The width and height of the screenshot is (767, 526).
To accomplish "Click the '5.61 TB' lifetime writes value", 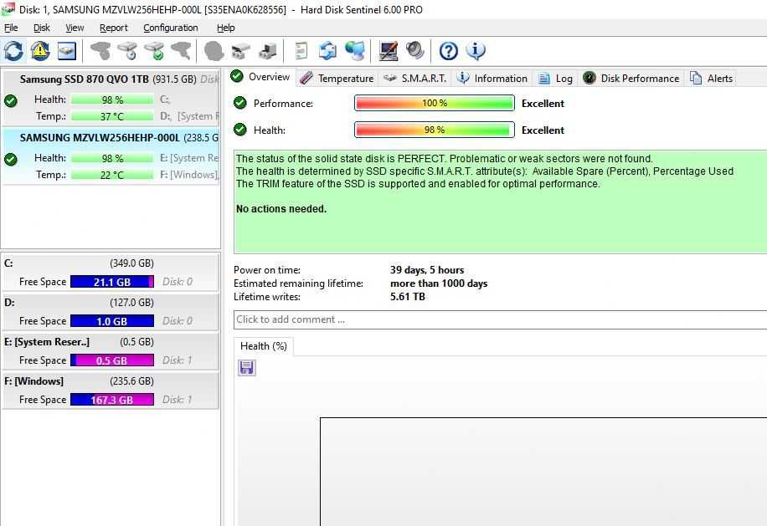I will coord(408,297).
